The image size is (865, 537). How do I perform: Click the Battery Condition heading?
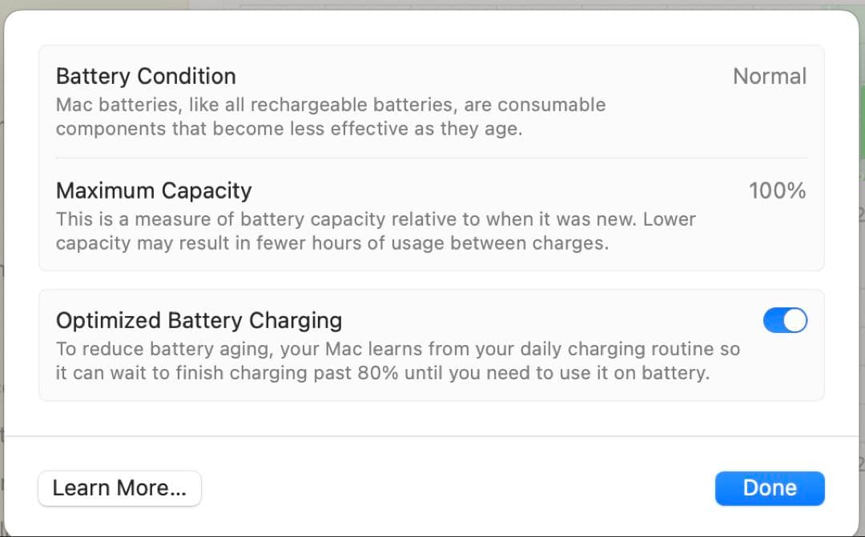point(146,77)
